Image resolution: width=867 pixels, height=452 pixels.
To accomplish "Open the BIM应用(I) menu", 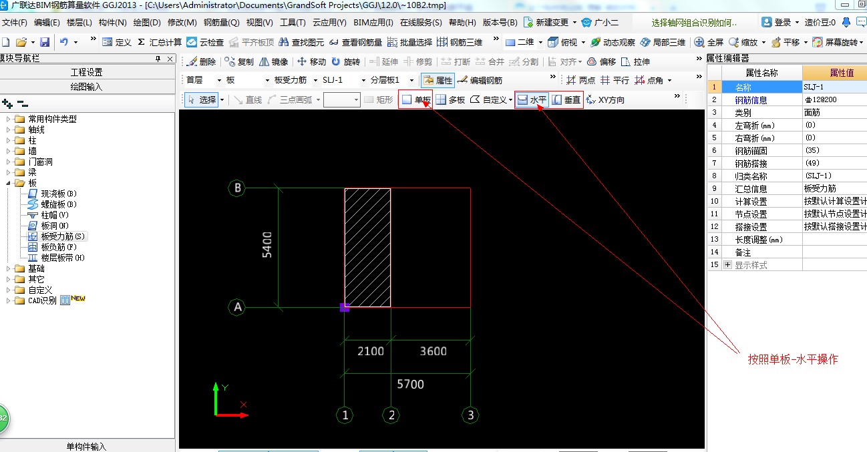I will [373, 23].
